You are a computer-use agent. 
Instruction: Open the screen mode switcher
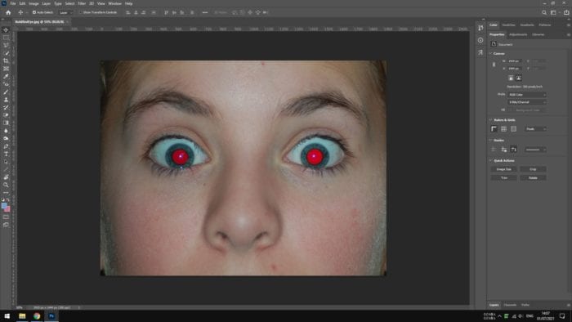(6, 225)
